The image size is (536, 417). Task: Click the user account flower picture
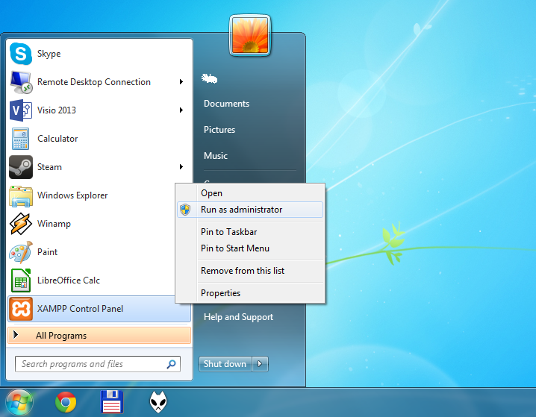tap(250, 35)
